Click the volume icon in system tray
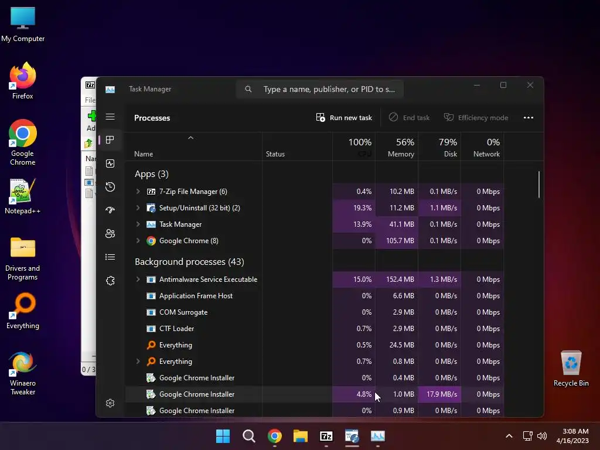The height and width of the screenshot is (450, 600). click(x=542, y=436)
